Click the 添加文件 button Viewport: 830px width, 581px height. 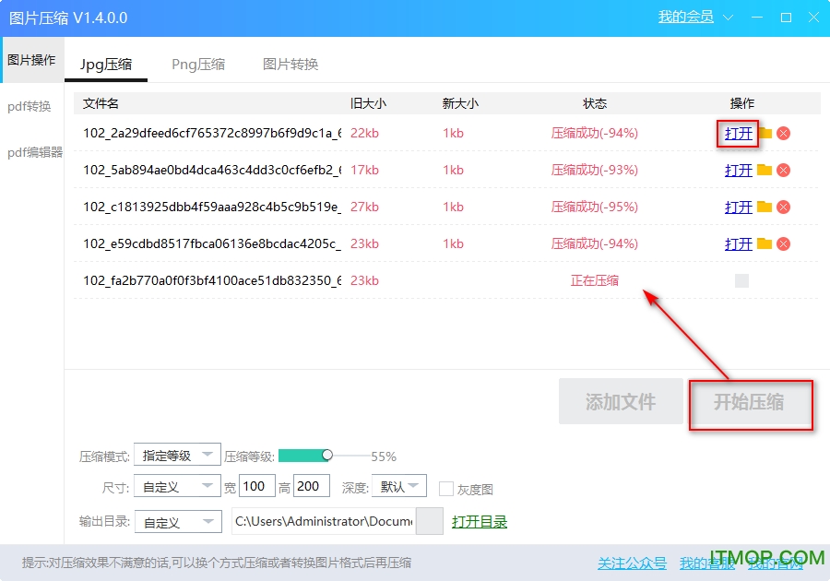click(621, 402)
